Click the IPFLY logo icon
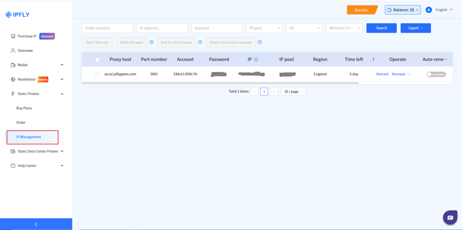Viewport: 462px width, 230px height. (x=9, y=15)
